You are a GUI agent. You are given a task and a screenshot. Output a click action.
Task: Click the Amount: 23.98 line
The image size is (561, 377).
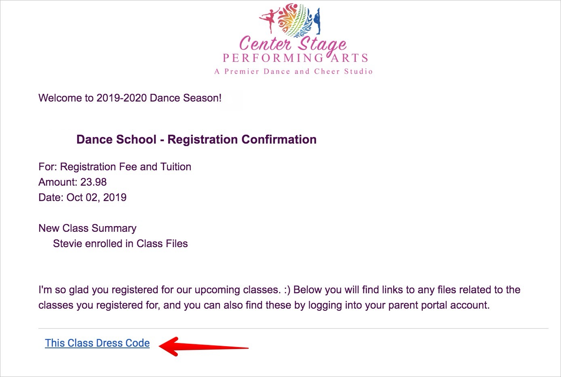pyautogui.click(x=73, y=182)
